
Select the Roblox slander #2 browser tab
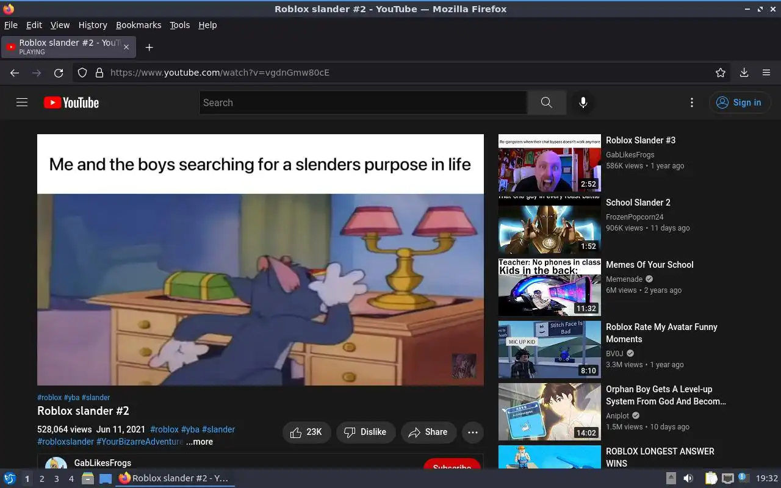coord(69,47)
